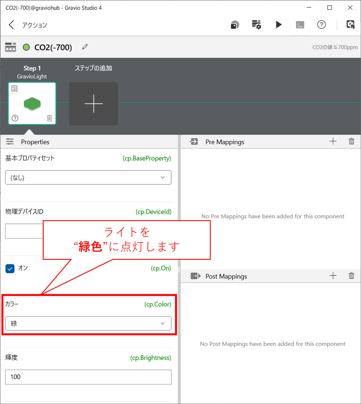This screenshot has width=361, height=404.
Task: Click the (cp.Brightness) label
Action: 151,358
